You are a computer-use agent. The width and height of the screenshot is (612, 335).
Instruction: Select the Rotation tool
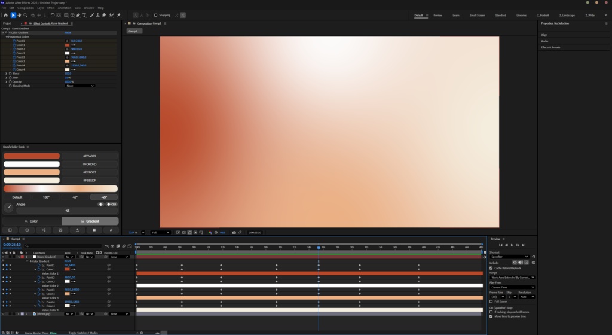[53, 15]
